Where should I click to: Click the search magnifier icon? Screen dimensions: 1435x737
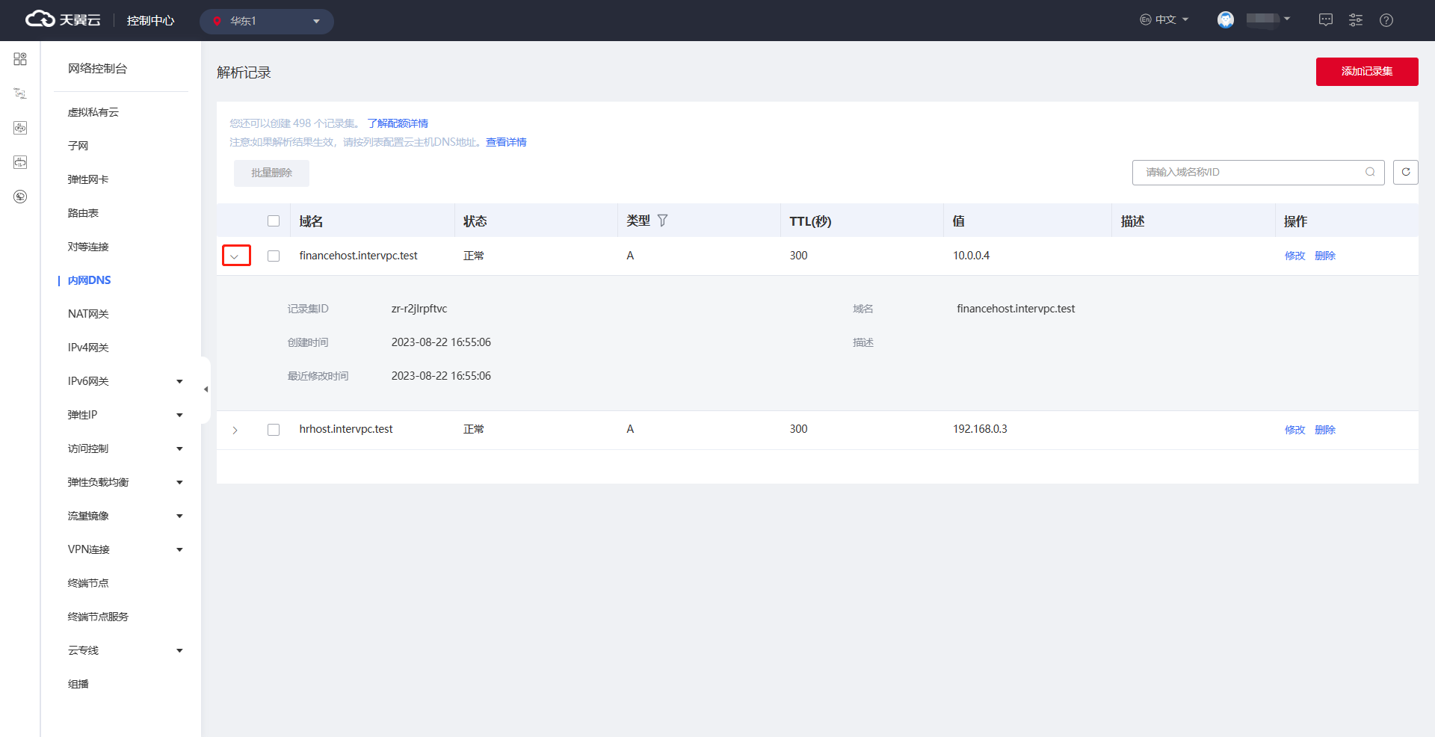[x=1370, y=172]
